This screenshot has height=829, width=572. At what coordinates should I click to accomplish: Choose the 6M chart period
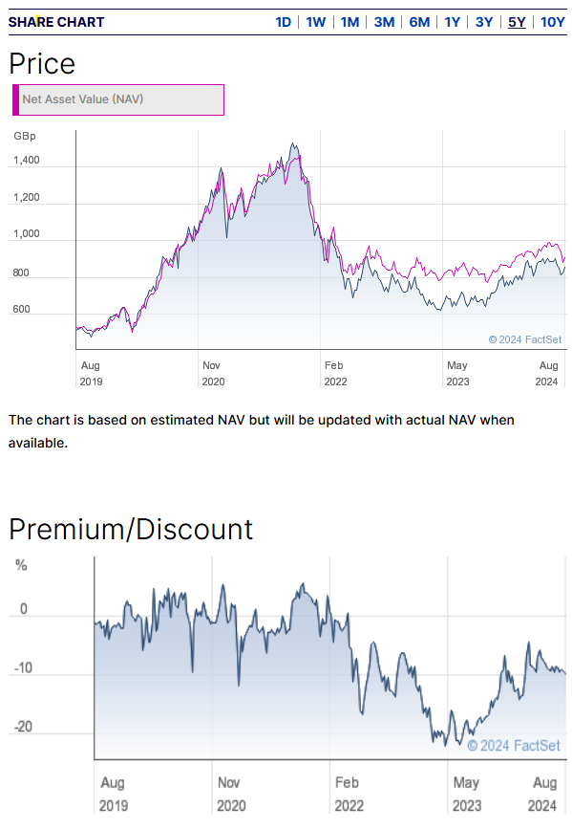(x=419, y=22)
